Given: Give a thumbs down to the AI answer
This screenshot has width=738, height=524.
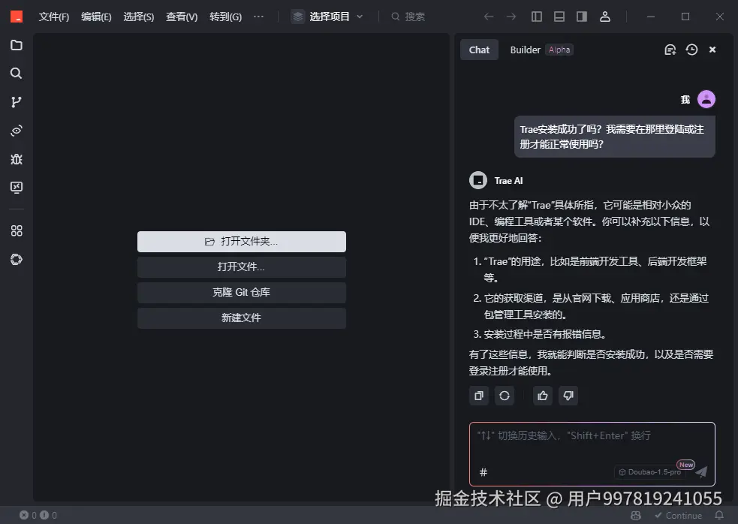Looking at the screenshot, I should (568, 396).
